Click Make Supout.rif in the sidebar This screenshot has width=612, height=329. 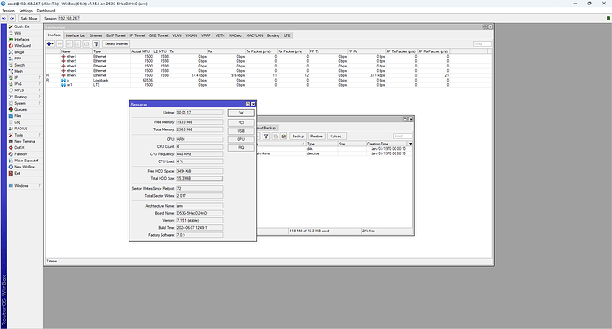click(26, 161)
